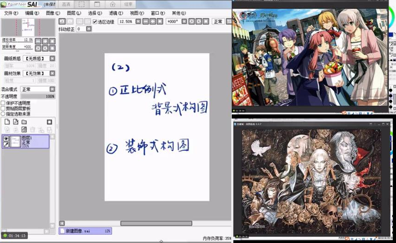Adjust the 旋转角度 rotation slider
Screen dimensions: 396x243
point(18,50)
